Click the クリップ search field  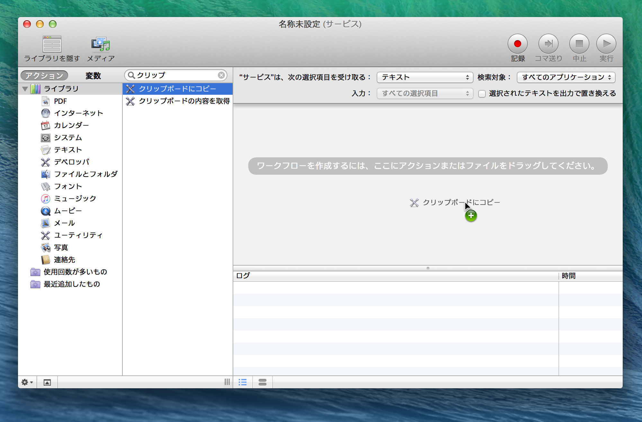176,75
